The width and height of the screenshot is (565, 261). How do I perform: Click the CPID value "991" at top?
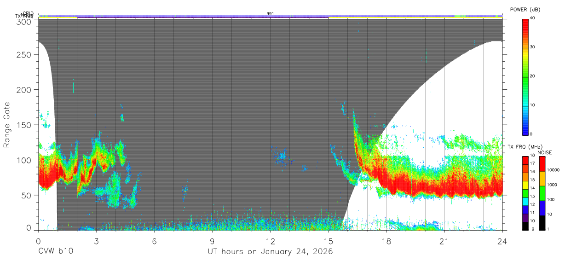coord(270,14)
